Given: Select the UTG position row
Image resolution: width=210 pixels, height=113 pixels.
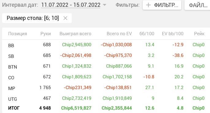Looking at the screenshot, I should [106, 98].
